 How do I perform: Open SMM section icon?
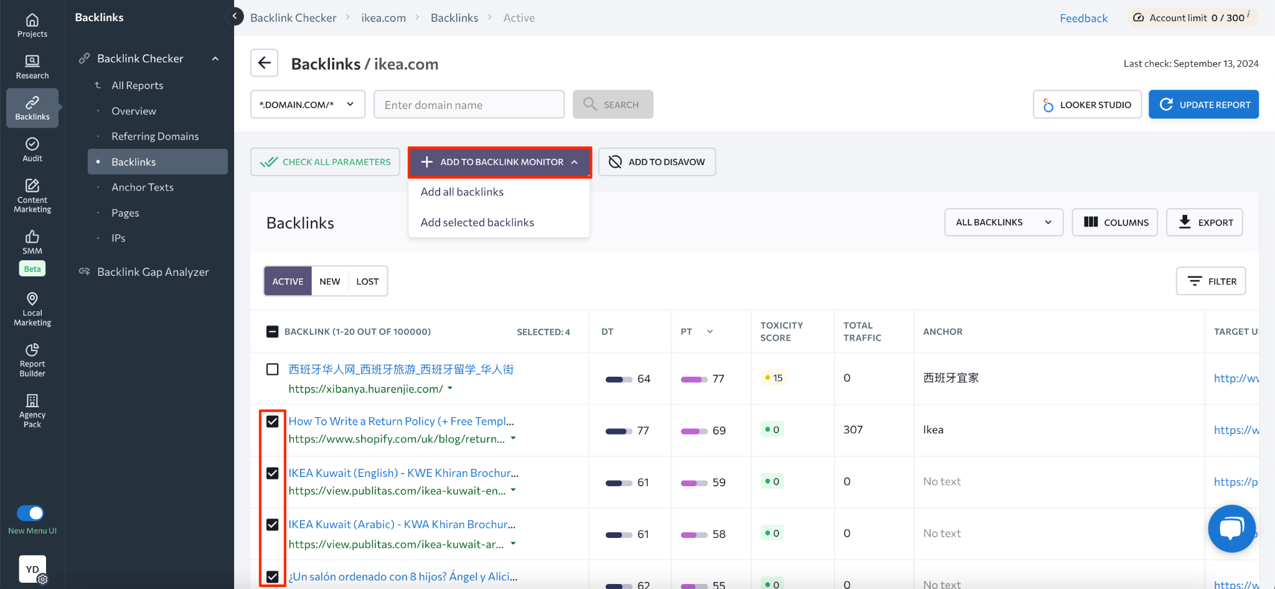pyautogui.click(x=32, y=242)
